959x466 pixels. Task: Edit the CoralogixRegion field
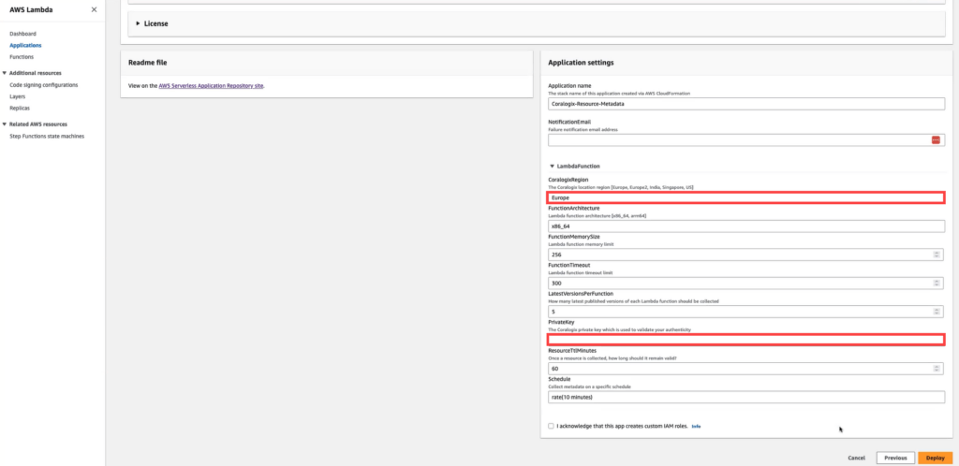click(746, 197)
